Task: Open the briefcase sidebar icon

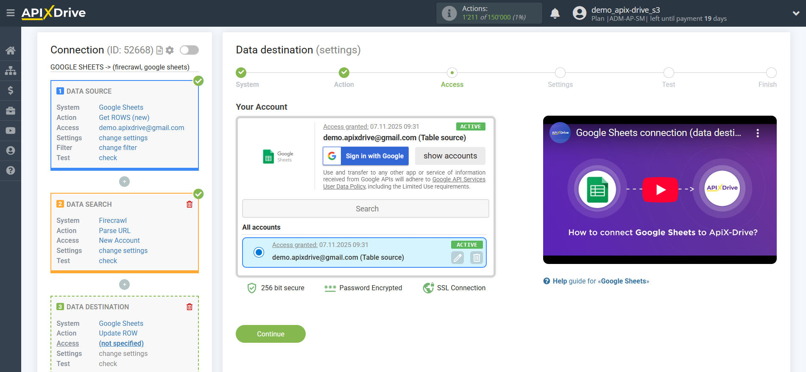Action: point(11,111)
